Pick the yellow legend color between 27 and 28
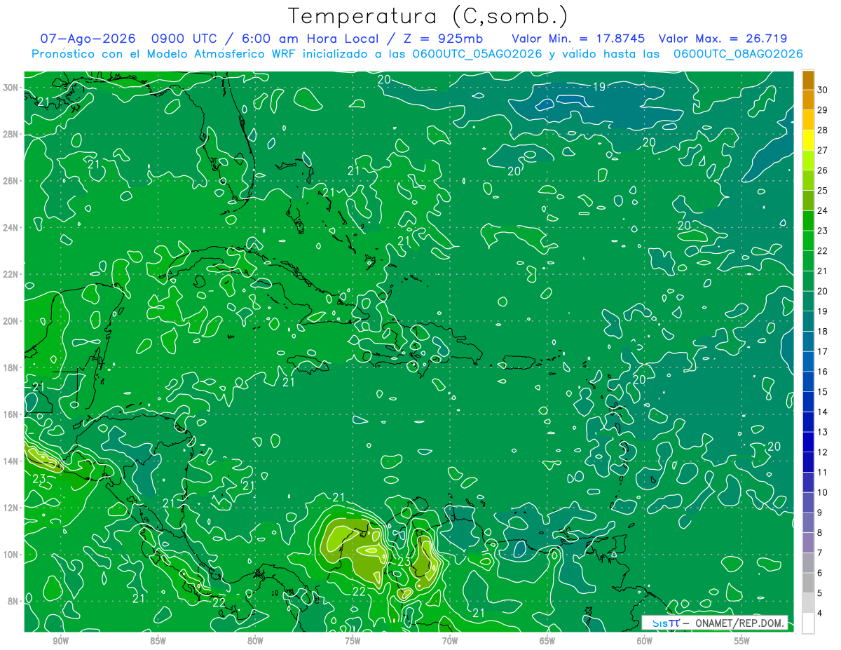This screenshot has width=841, height=650. (x=808, y=140)
